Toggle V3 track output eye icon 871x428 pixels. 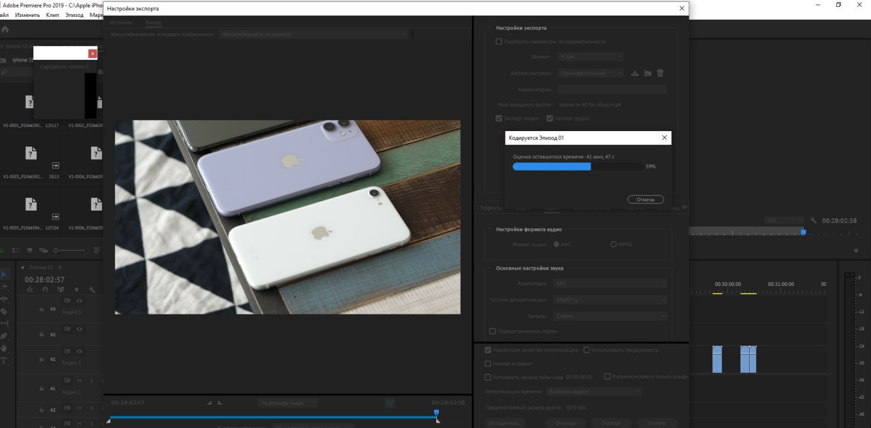(80, 300)
